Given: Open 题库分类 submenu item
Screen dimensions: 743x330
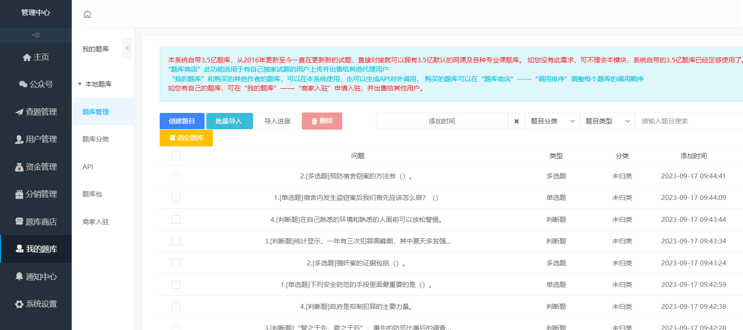Looking at the screenshot, I should click(103, 139).
